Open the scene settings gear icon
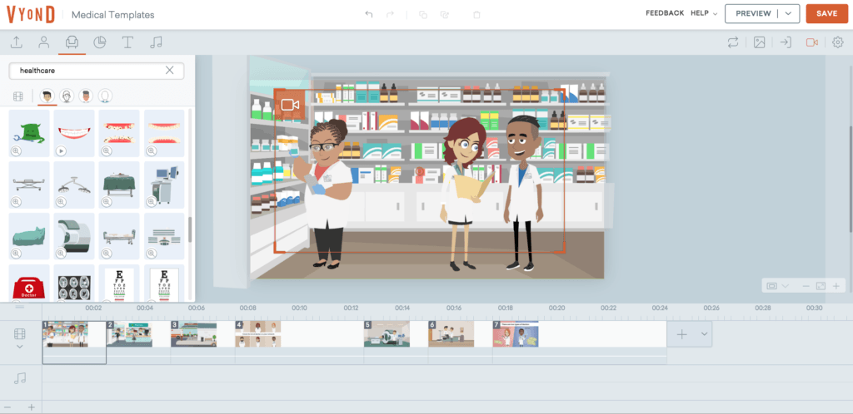Image resolution: width=853 pixels, height=414 pixels. (x=838, y=42)
